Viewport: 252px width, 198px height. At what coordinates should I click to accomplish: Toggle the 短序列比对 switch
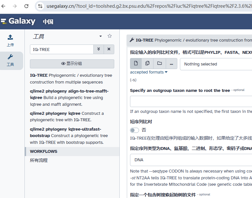[x=135, y=130]
